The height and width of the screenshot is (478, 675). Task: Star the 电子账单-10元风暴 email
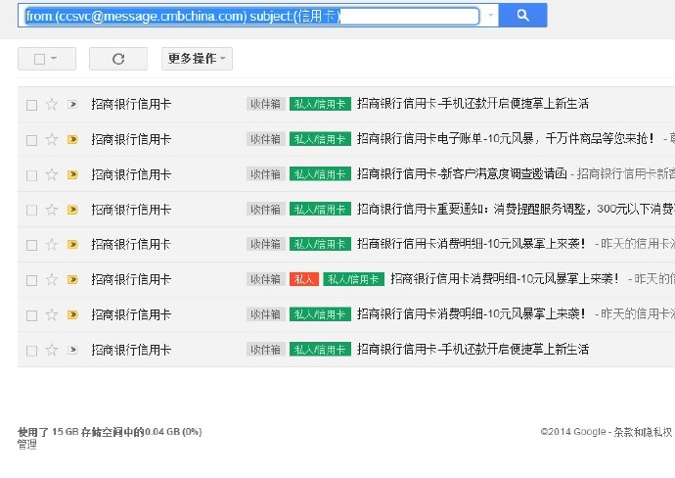coord(52,139)
